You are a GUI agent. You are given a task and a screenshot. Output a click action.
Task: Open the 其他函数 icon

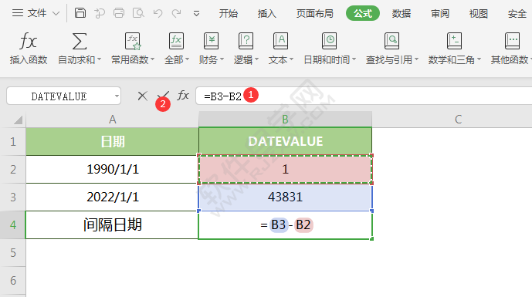[512, 41]
